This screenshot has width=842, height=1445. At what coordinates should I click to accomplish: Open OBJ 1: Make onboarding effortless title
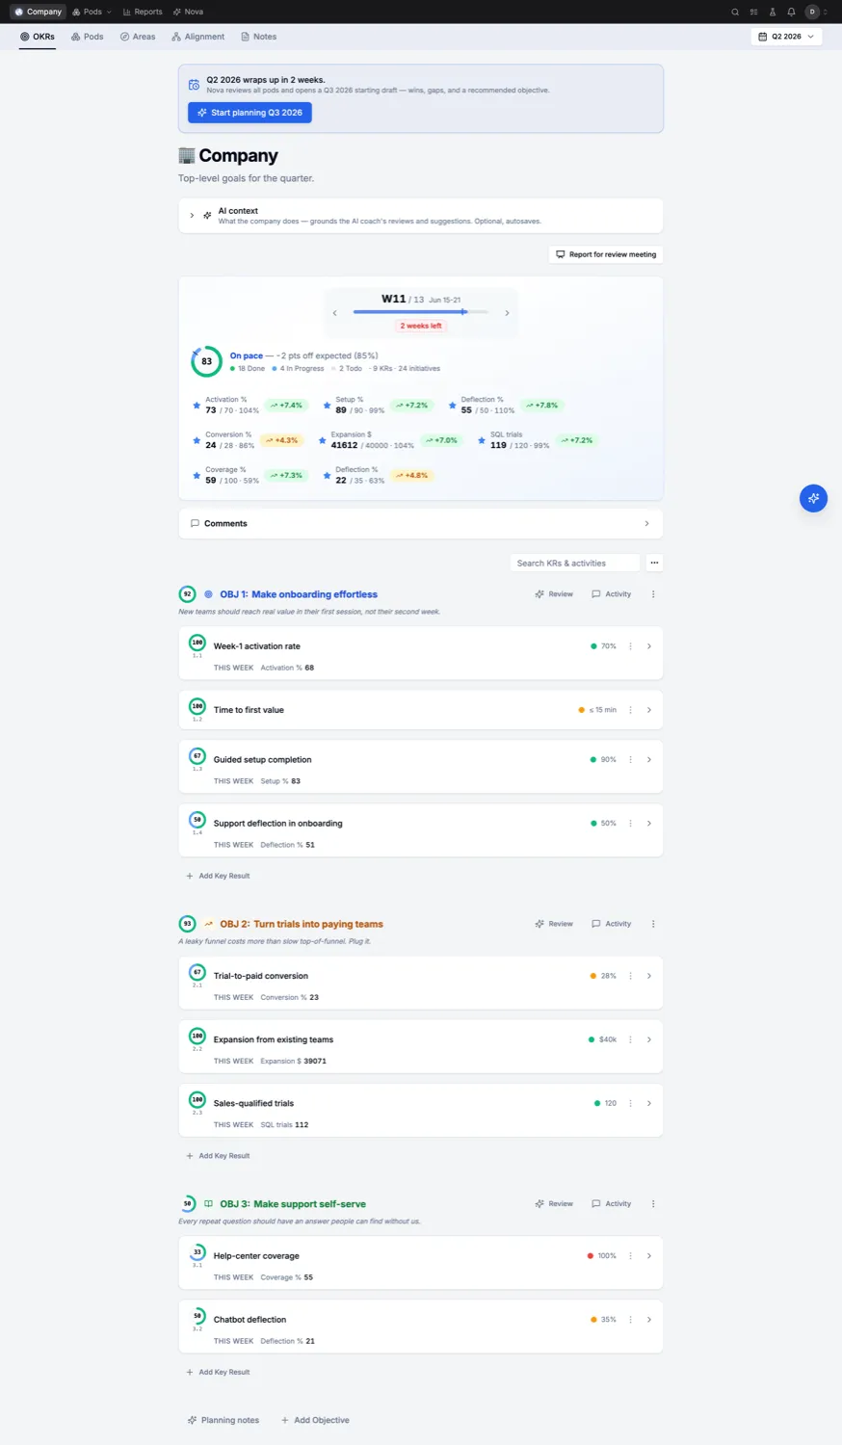(299, 594)
